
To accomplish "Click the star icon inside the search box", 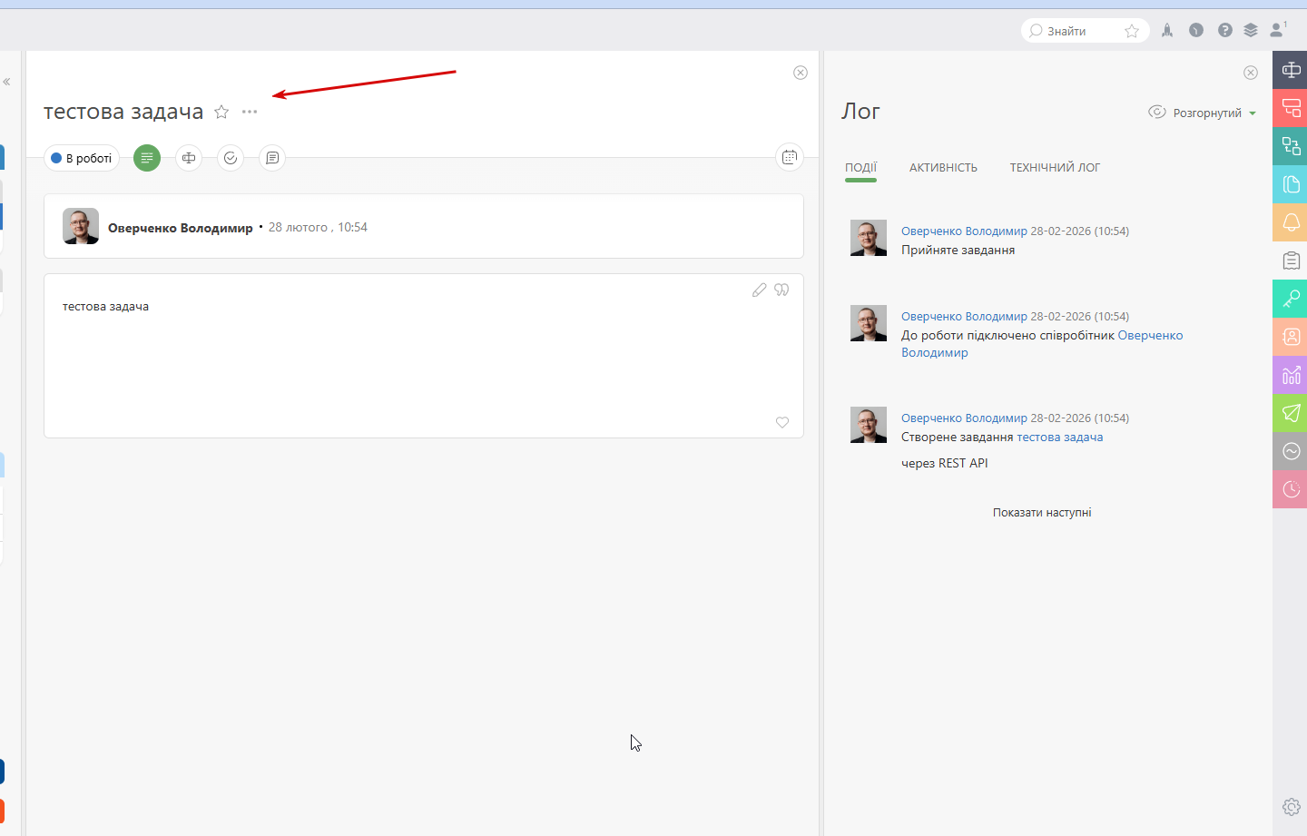I will [1132, 31].
